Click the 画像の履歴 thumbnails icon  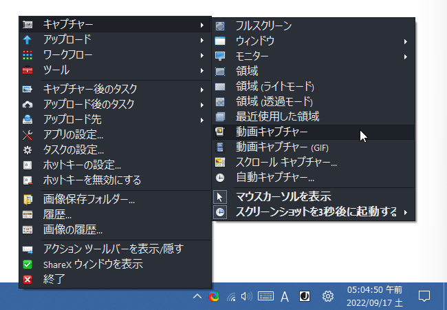point(28,230)
